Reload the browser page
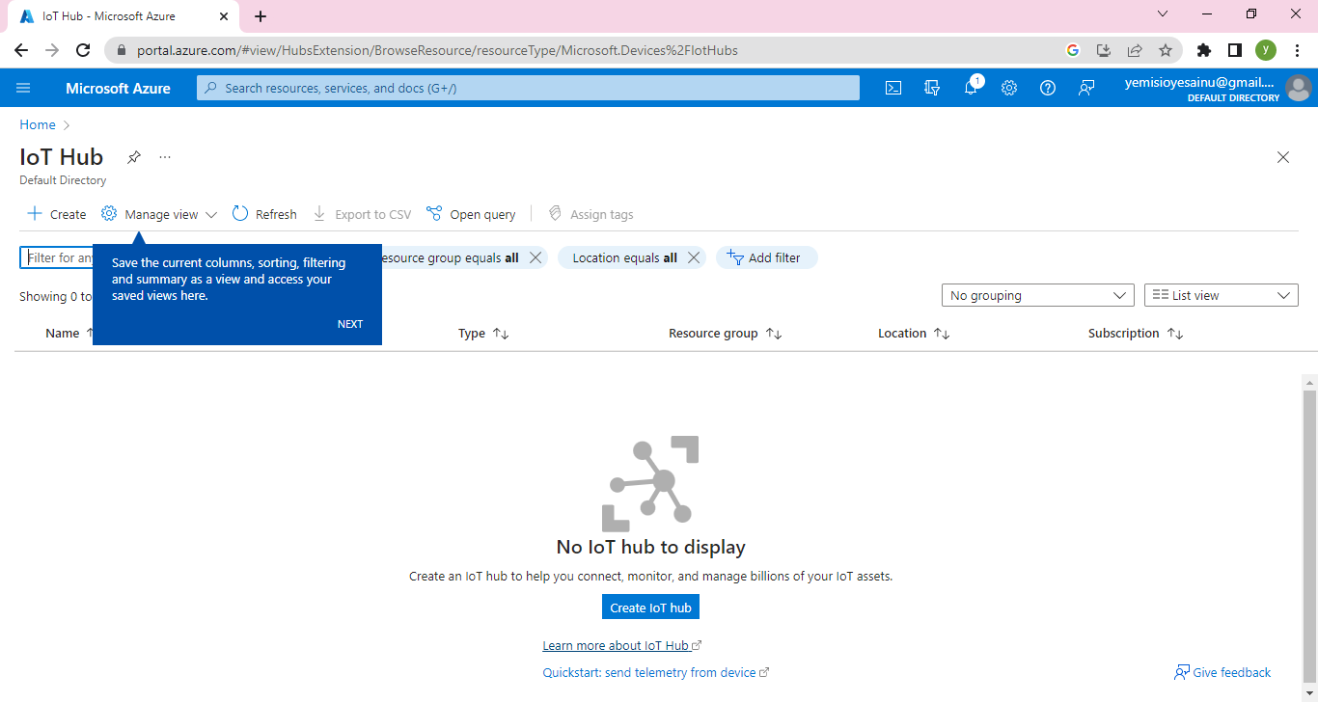Screen dimensions: 1318x702 point(83,50)
